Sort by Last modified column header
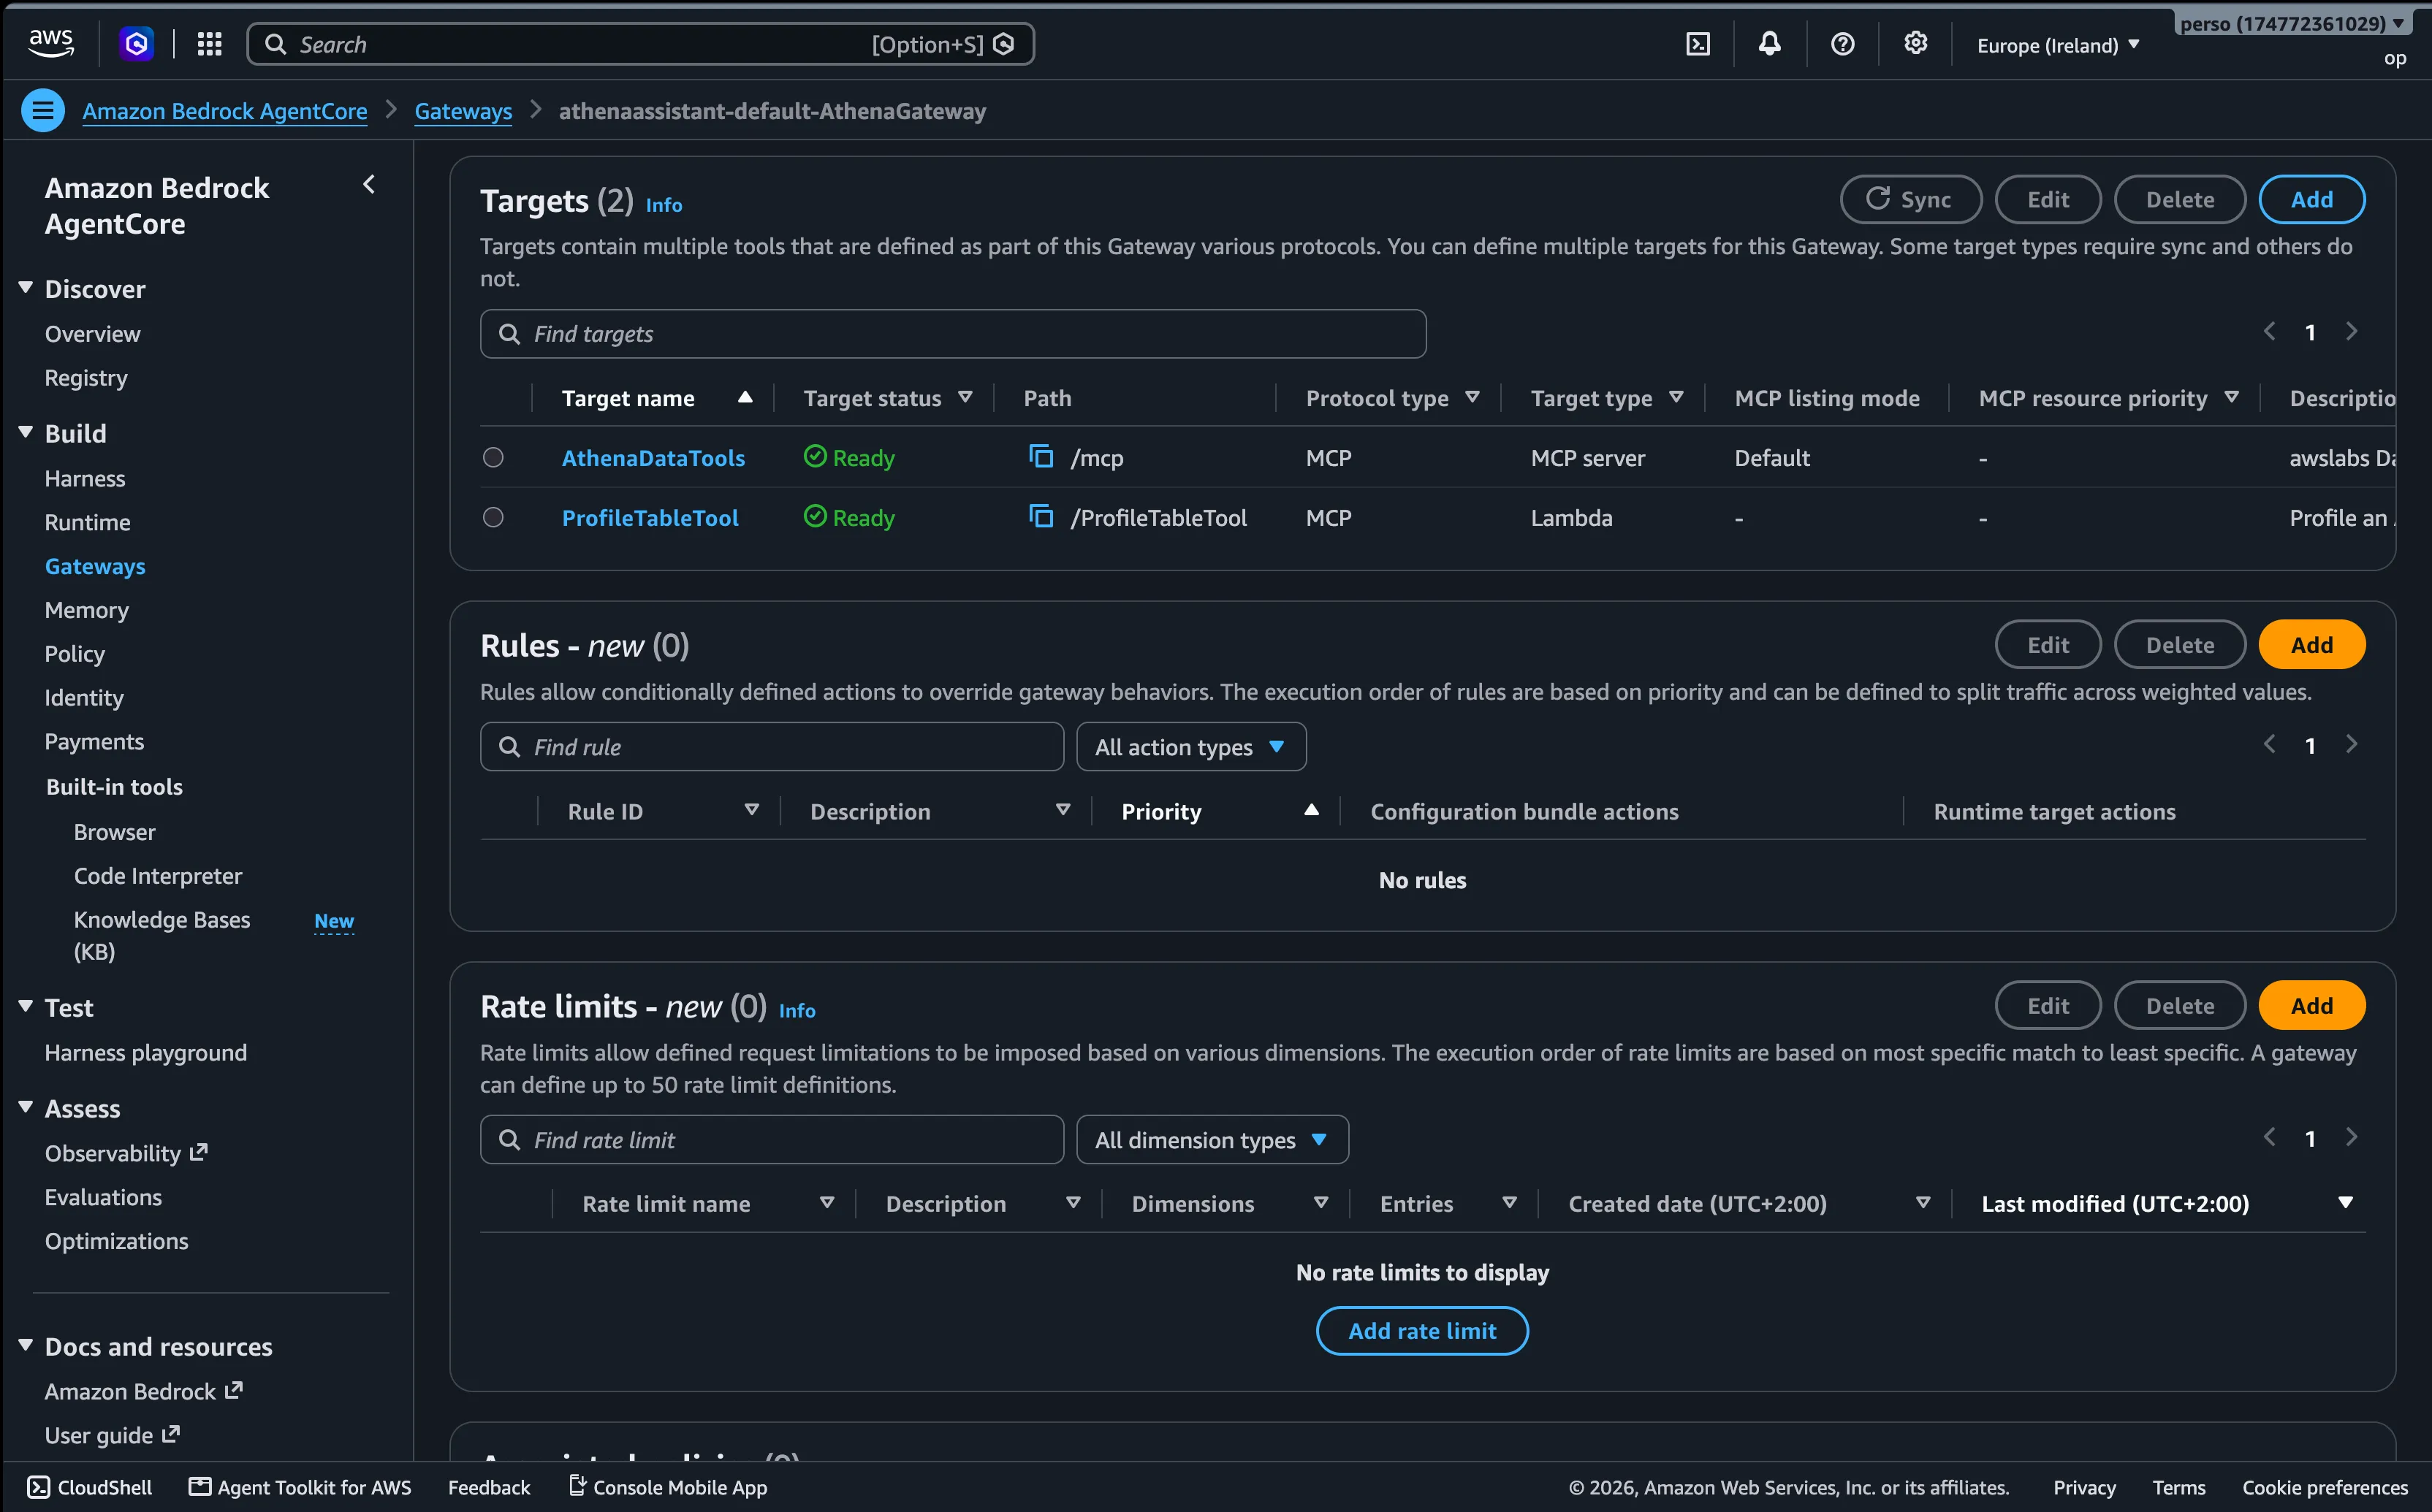 pos(2167,1204)
